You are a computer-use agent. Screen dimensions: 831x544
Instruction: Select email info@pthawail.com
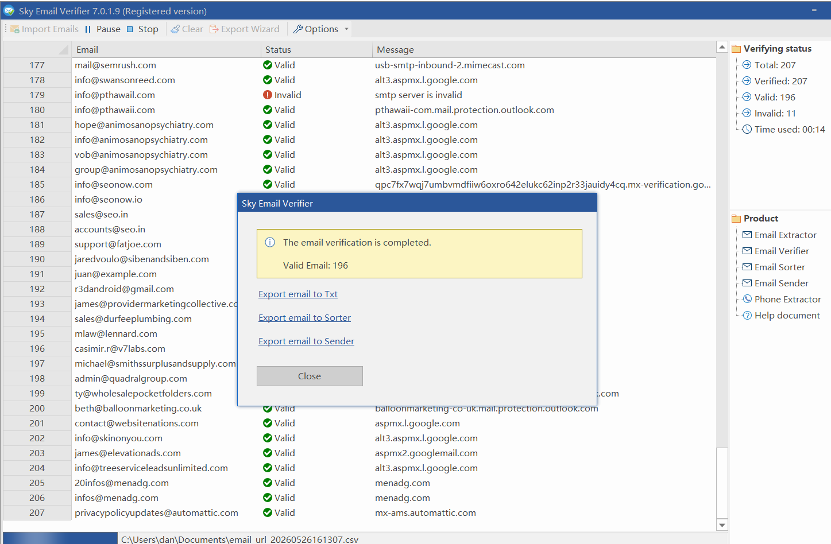(x=115, y=95)
